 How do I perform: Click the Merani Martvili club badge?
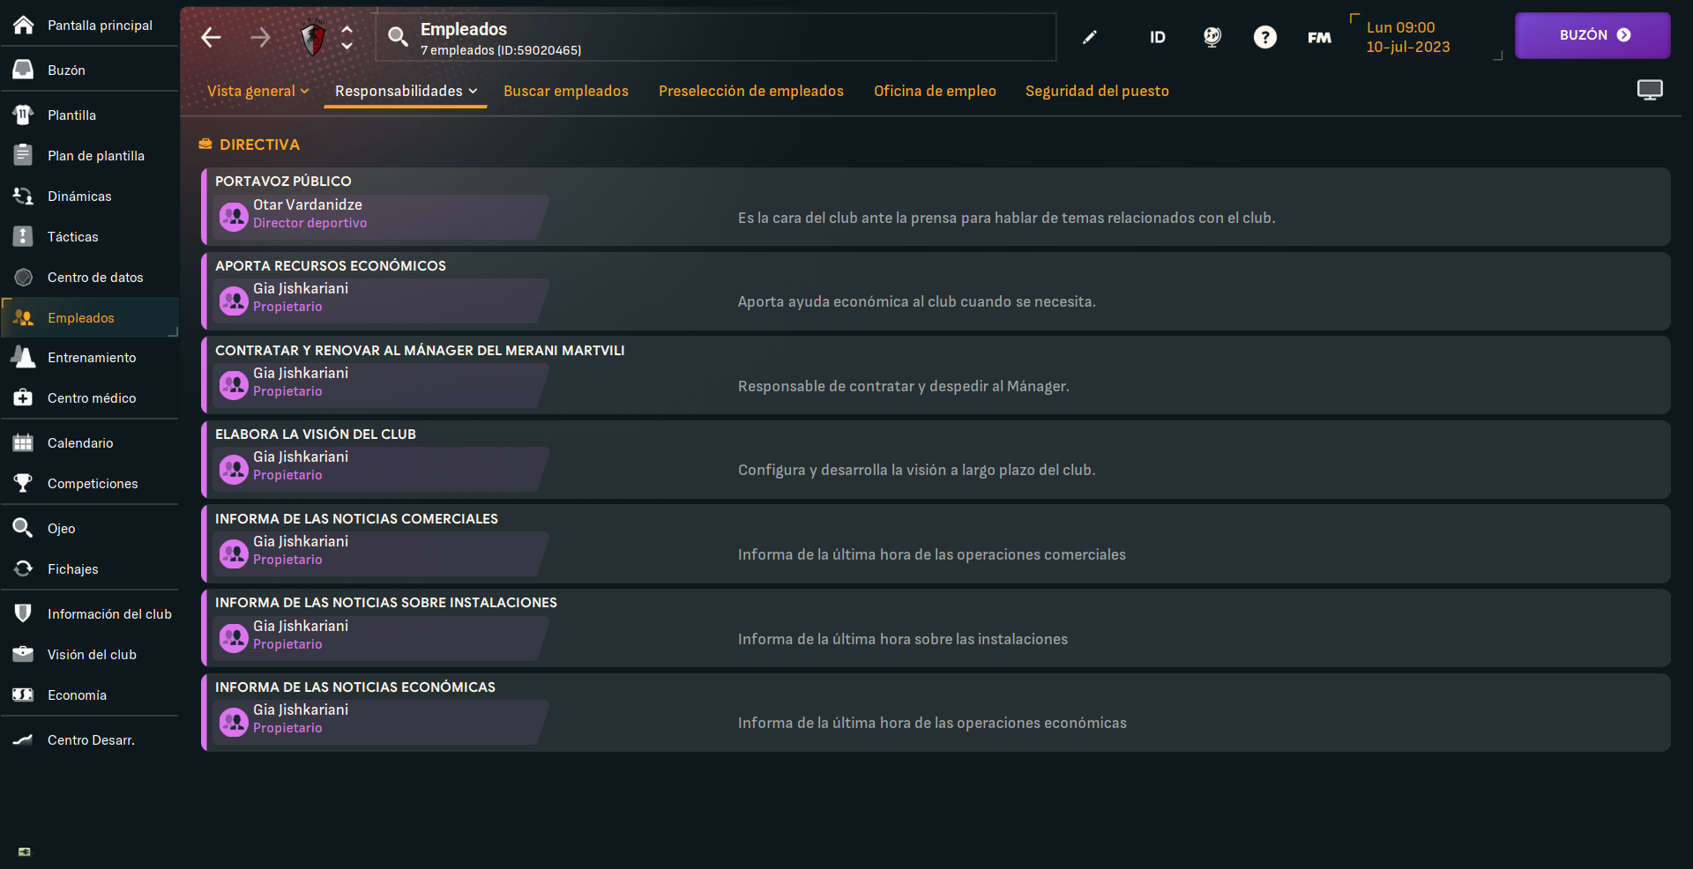pos(313,37)
